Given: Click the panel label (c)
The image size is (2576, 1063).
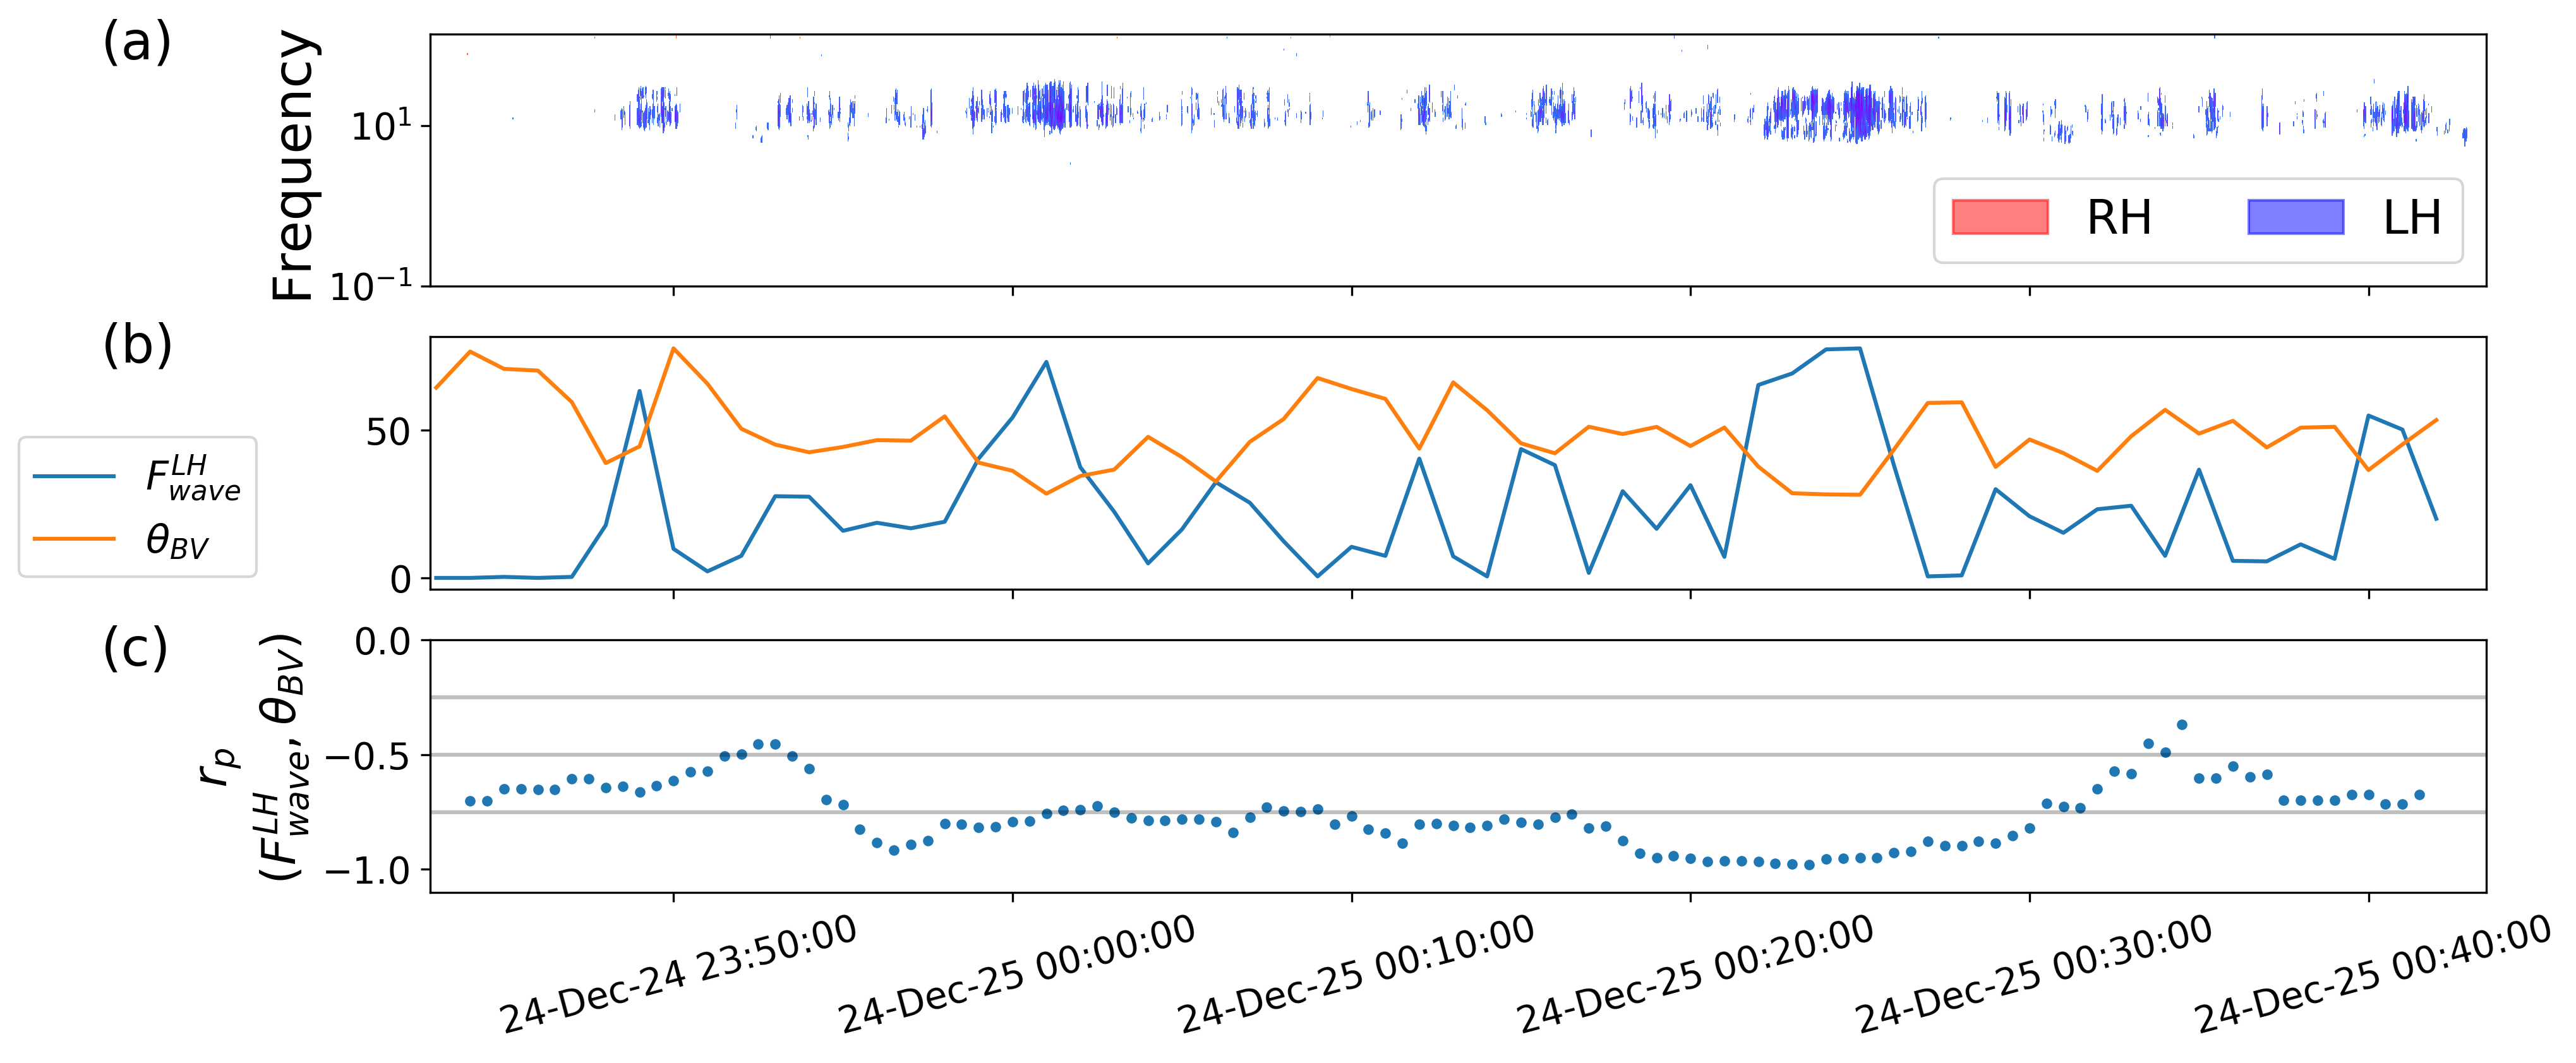Looking at the screenshot, I should coord(135,649).
